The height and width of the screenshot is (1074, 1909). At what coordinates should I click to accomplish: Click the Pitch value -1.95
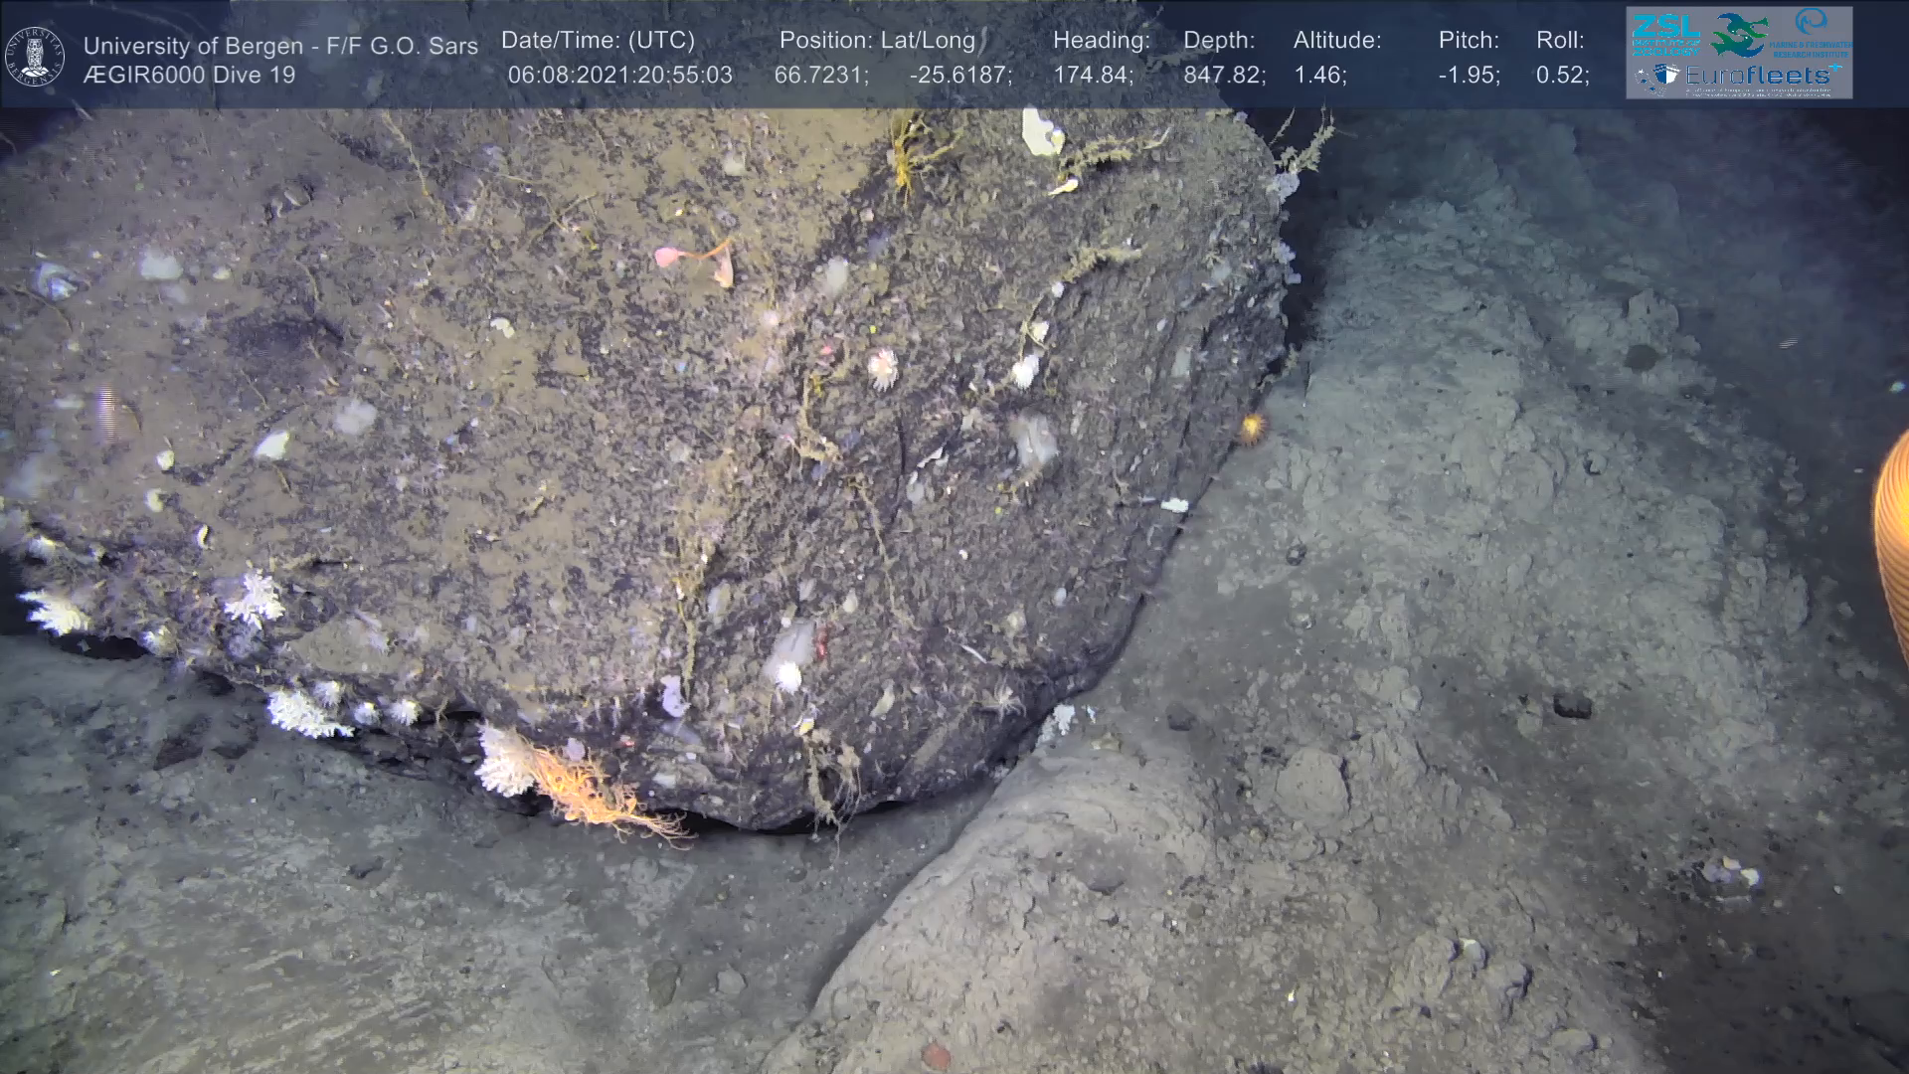point(1469,76)
